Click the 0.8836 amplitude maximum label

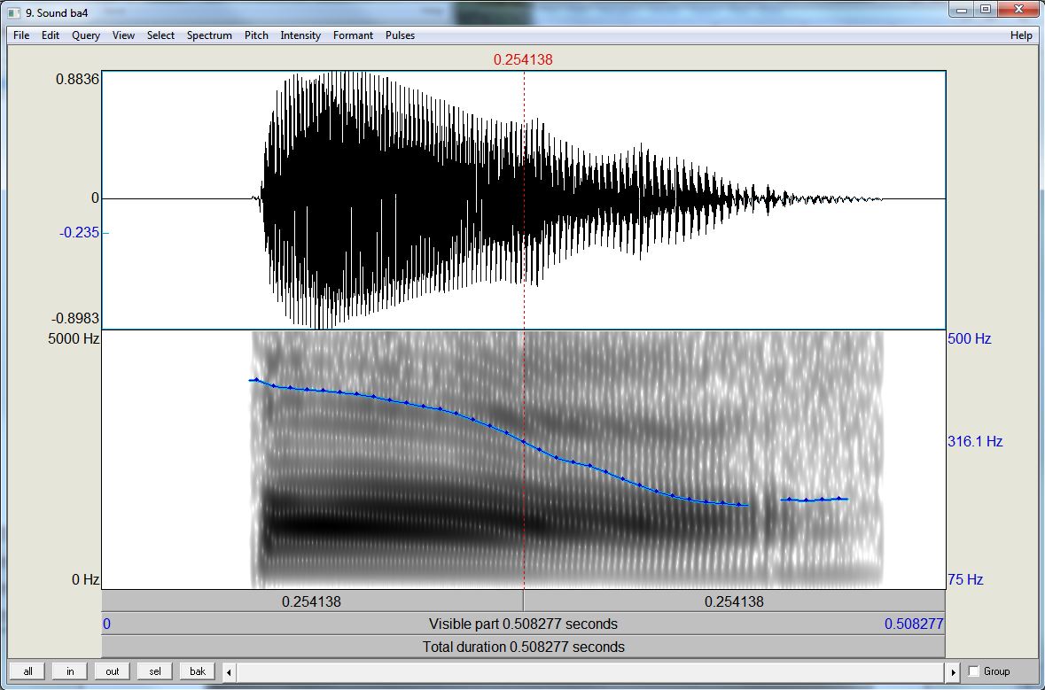click(77, 79)
